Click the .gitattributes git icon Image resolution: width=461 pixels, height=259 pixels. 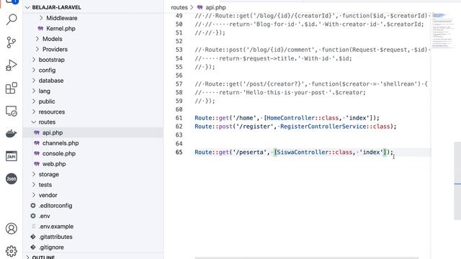point(33,237)
